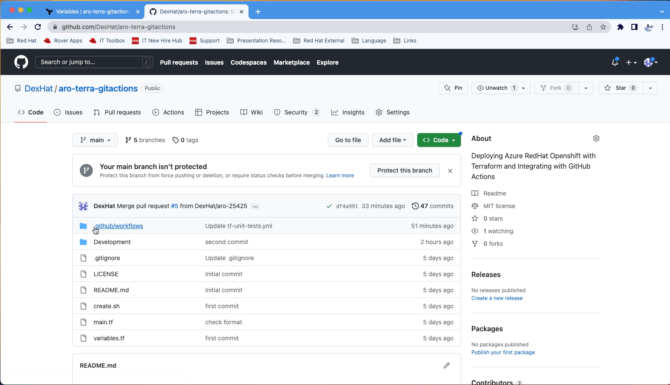Click DexHat avatar in latest commit row
670x385 pixels.
click(x=83, y=206)
